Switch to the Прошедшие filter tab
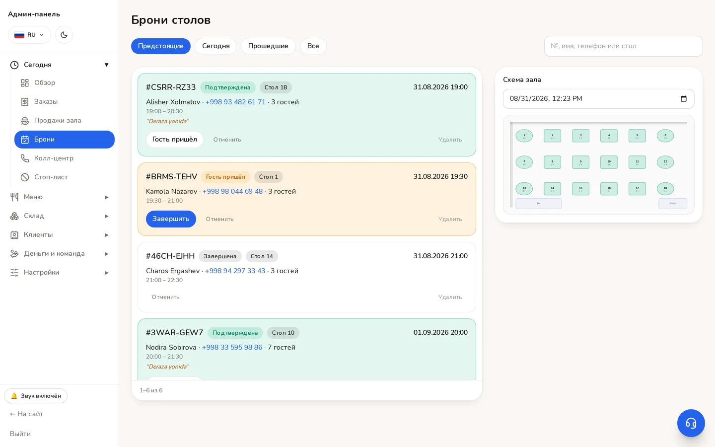Screen dimensions: 715x447 click(x=268, y=46)
